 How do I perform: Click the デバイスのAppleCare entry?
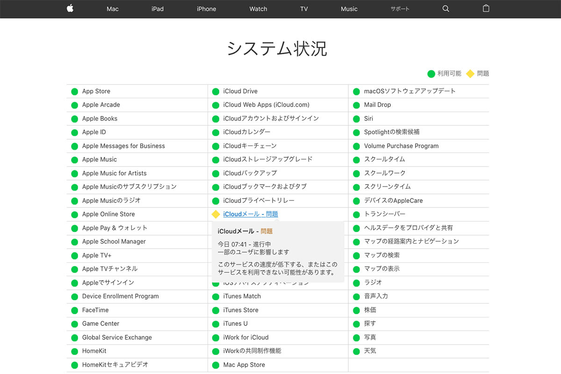(x=394, y=201)
